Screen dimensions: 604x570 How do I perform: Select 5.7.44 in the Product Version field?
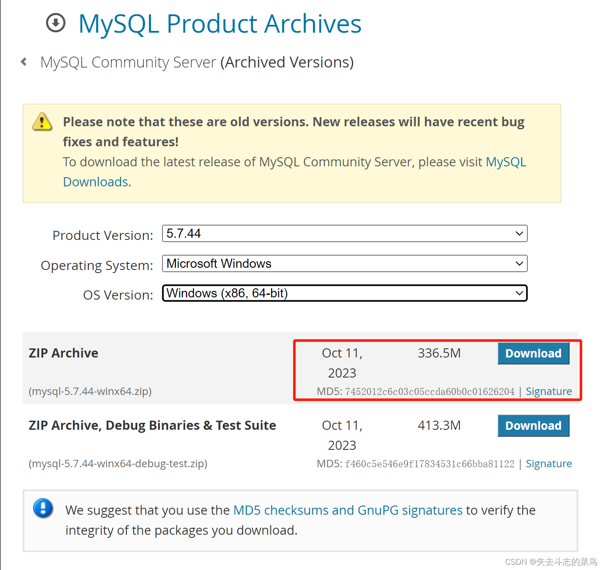click(344, 233)
